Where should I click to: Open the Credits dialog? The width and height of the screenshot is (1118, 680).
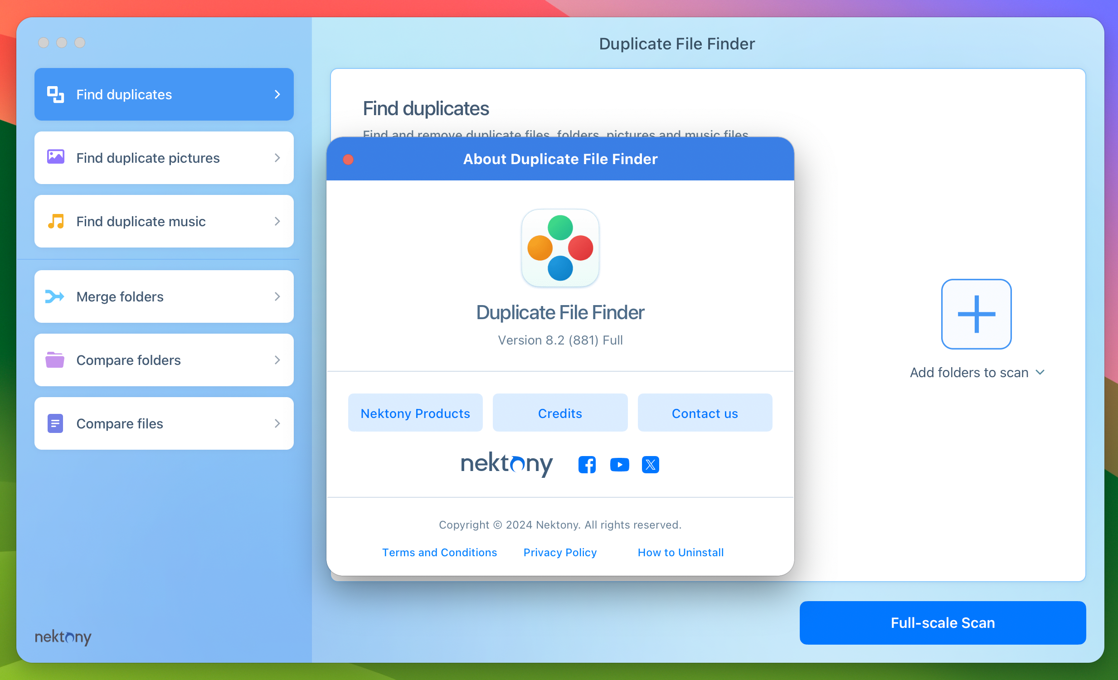click(x=560, y=413)
